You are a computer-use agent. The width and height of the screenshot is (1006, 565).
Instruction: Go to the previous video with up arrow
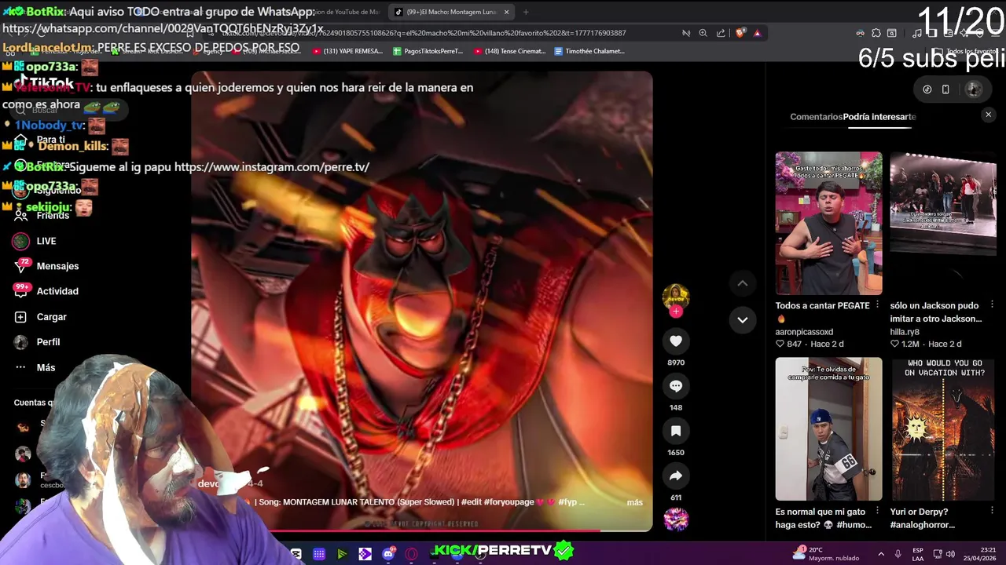tap(742, 283)
